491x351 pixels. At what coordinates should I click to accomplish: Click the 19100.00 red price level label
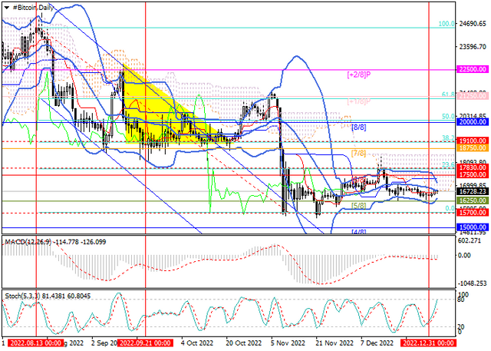473,141
